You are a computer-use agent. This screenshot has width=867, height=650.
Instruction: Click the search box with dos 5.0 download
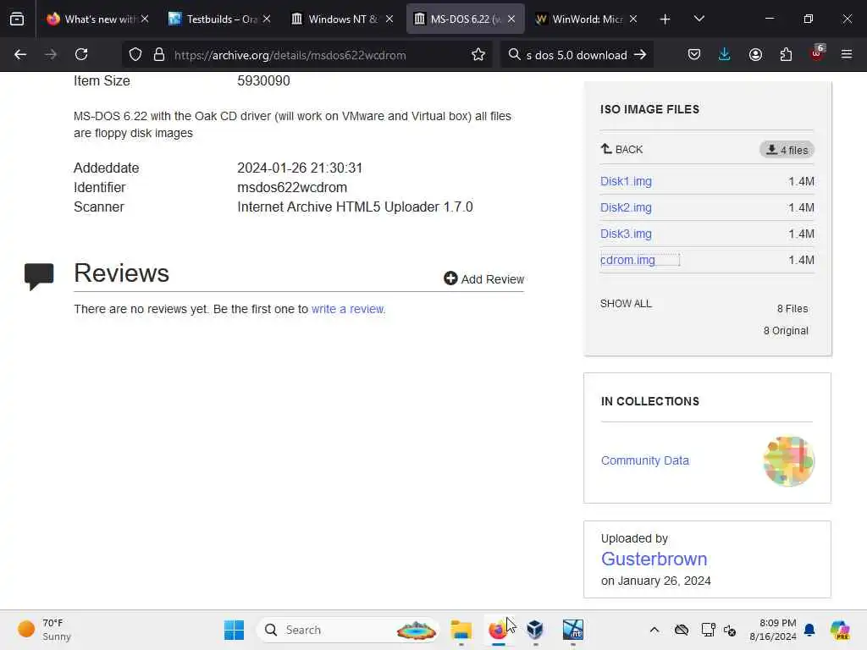tap(576, 55)
